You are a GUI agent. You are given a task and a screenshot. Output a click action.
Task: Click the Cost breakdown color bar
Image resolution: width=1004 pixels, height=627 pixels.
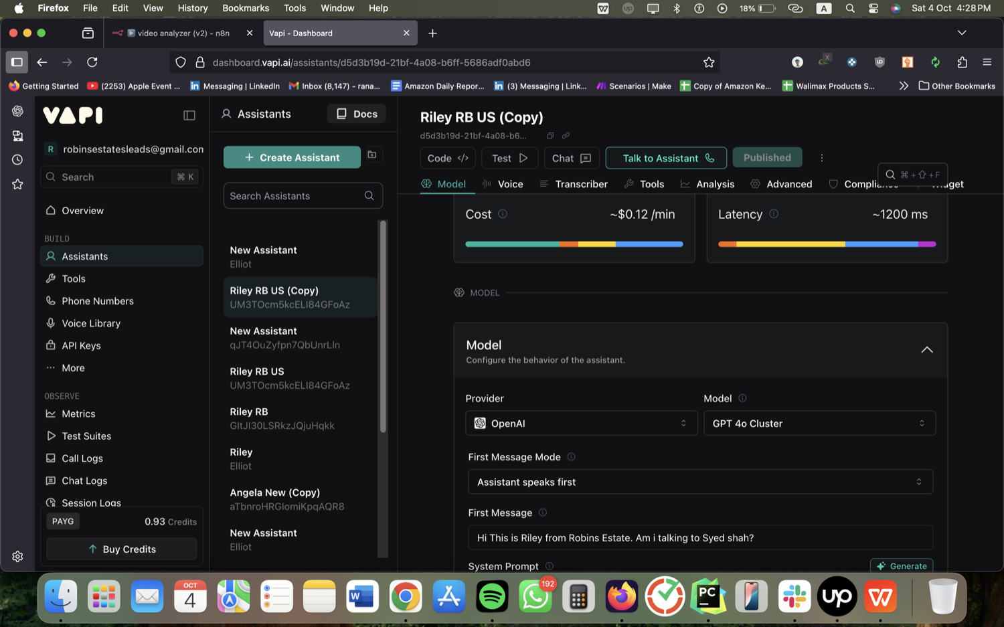(574, 244)
